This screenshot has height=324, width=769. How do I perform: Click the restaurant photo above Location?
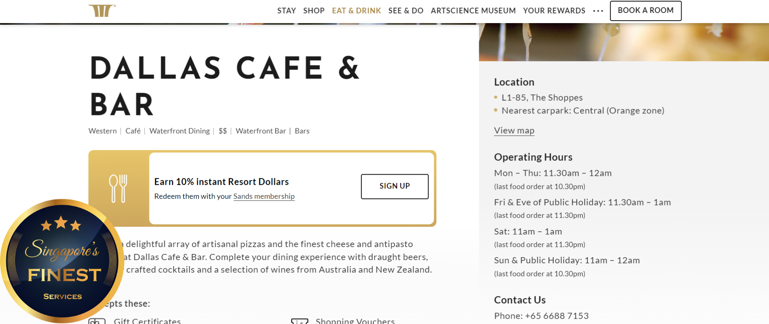623,42
